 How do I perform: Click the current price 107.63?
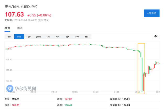click(14, 14)
